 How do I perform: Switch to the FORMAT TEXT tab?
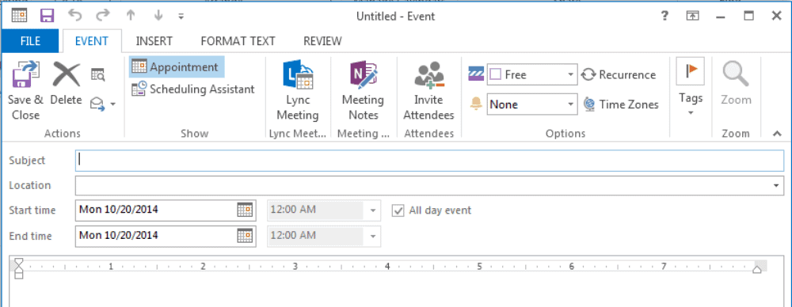238,41
